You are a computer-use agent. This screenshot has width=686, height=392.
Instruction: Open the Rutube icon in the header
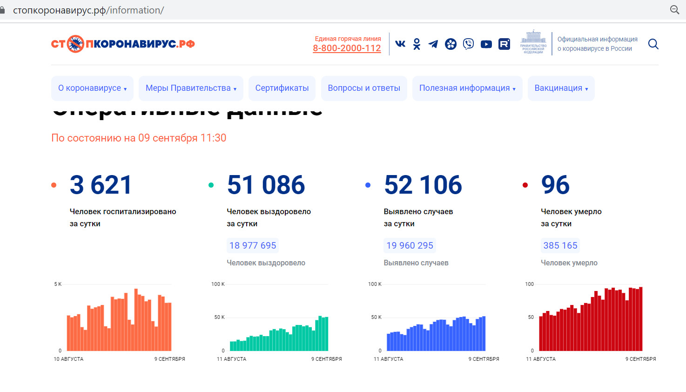click(x=504, y=43)
